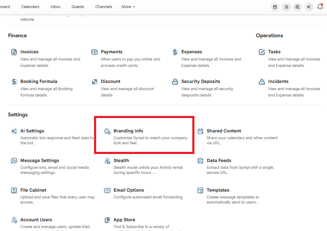
Task: Click the Branding Info paint bucket icon
Action: (x=107, y=131)
